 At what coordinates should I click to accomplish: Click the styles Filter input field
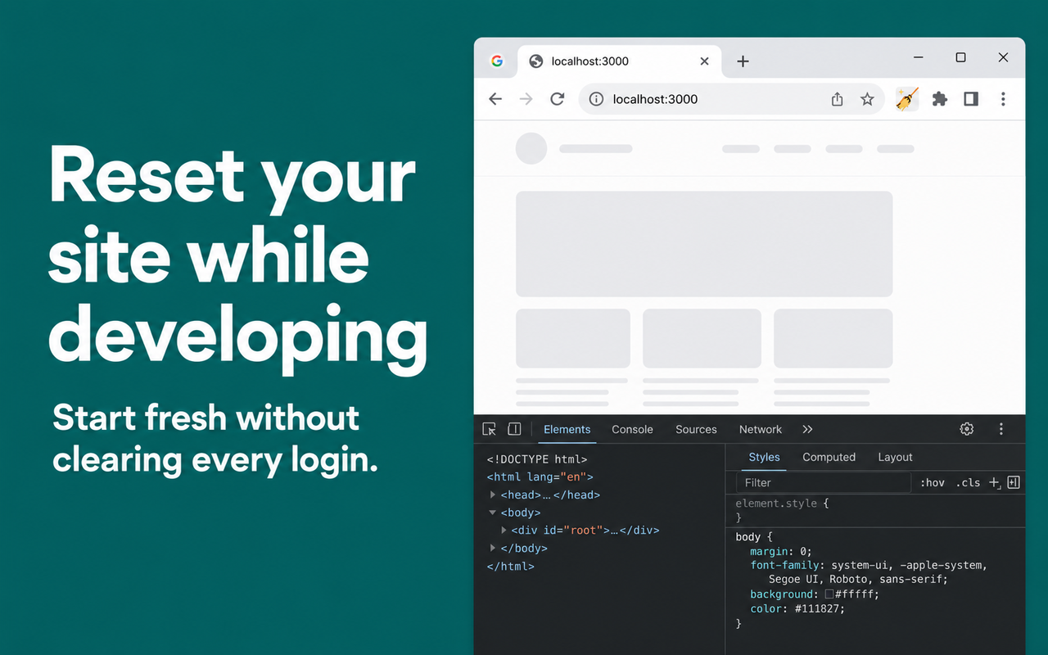coord(824,483)
